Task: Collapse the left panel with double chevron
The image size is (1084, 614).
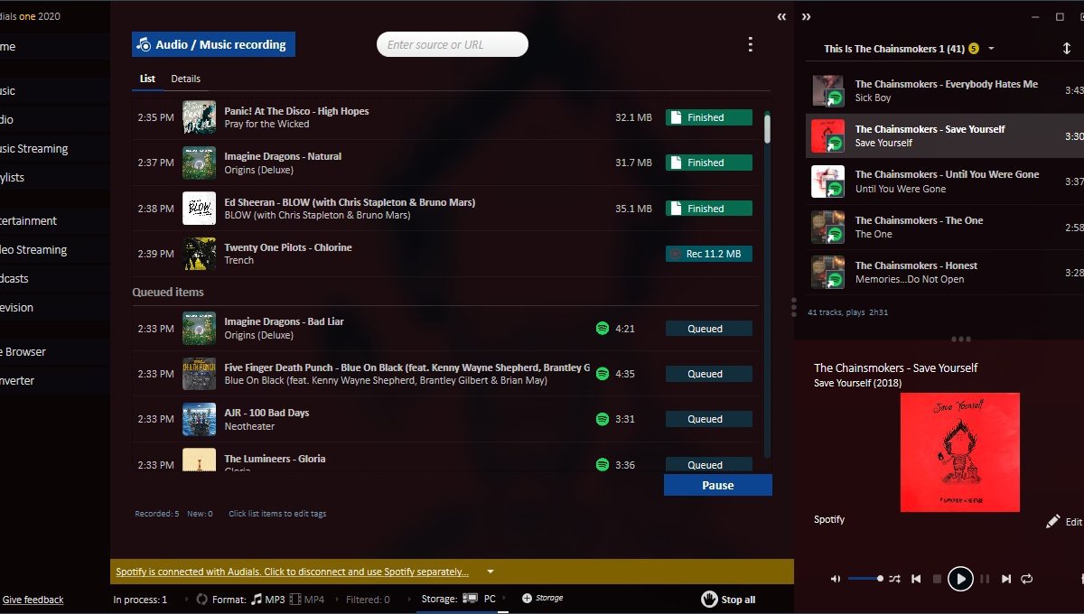Action: (781, 17)
